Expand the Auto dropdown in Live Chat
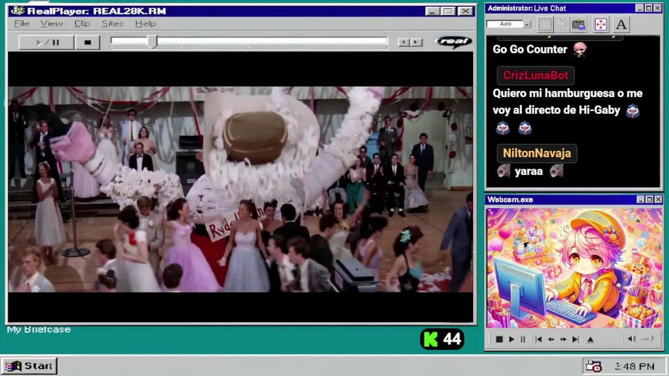 [527, 24]
